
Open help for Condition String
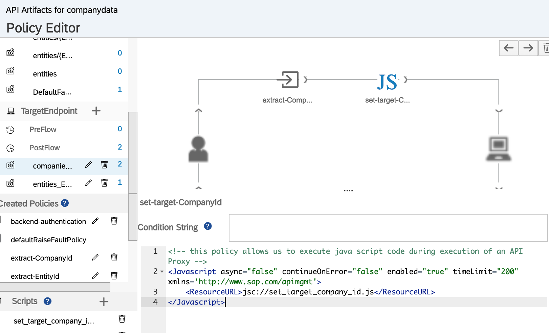tap(208, 226)
